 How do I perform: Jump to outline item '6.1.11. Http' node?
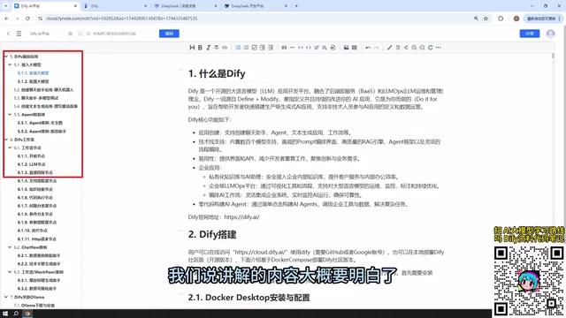37,239
